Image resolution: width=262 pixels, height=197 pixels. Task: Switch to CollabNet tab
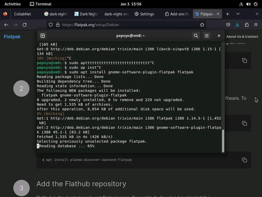coord(23,14)
